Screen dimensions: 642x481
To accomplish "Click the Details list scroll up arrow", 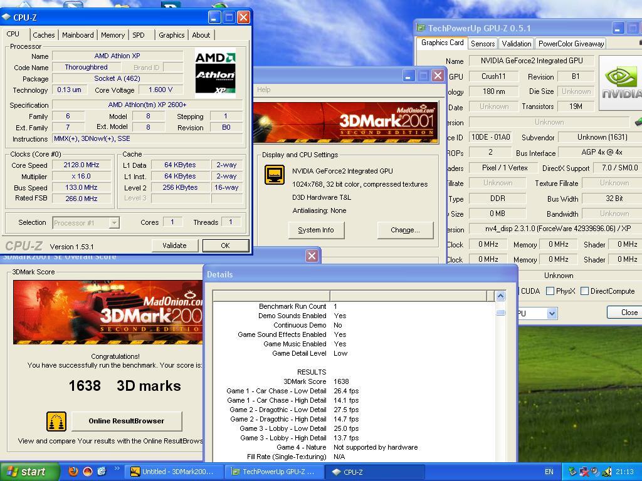I will point(500,296).
